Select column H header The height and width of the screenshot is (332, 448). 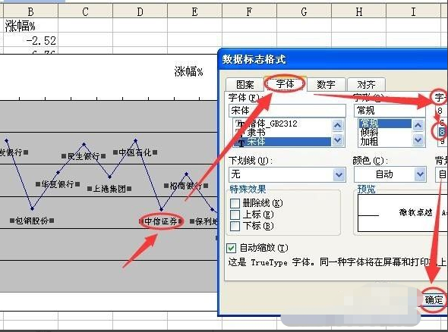click(359, 11)
